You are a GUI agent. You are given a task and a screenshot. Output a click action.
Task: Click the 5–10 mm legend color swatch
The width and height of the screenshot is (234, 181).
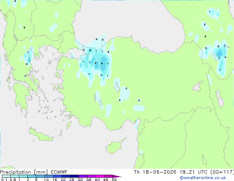(40, 176)
